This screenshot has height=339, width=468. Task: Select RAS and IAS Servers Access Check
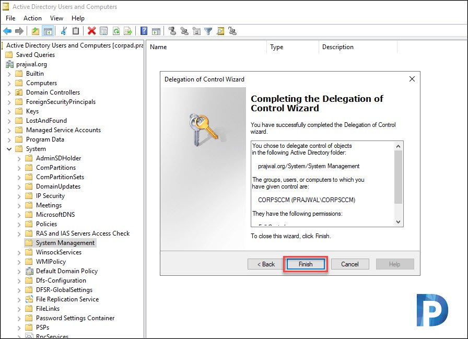pos(83,233)
